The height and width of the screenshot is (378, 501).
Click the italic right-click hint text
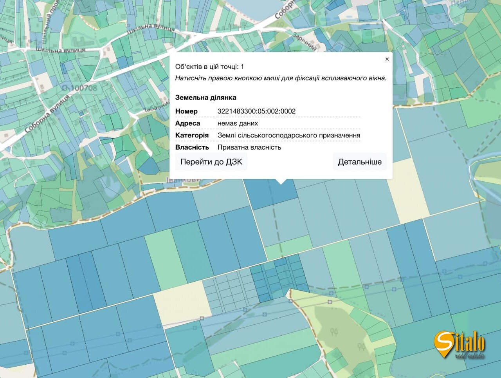coord(280,78)
